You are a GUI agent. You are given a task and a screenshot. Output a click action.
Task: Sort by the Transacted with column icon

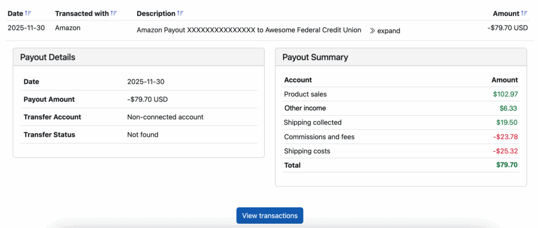pyautogui.click(x=114, y=13)
